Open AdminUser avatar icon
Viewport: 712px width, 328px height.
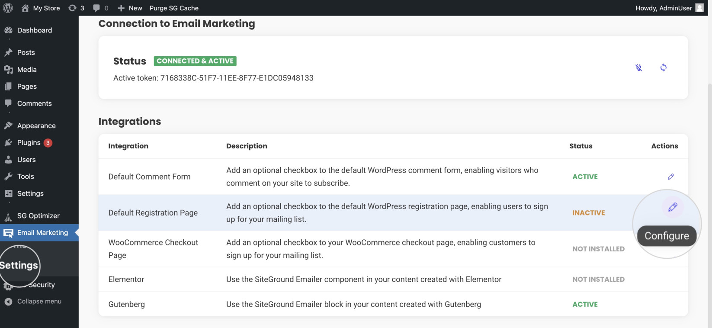[699, 8]
